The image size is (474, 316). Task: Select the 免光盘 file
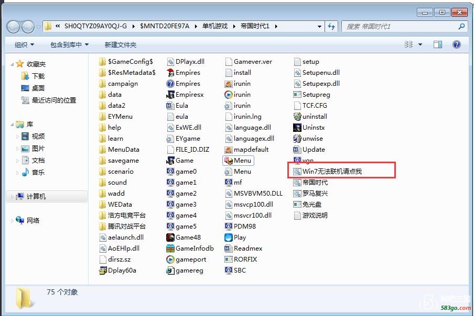[308, 205]
